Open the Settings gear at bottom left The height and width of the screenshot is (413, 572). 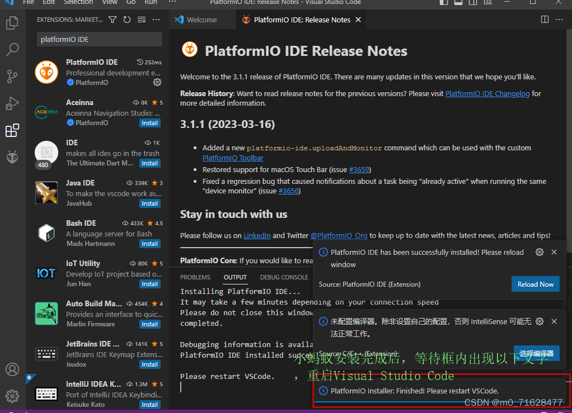(12, 395)
